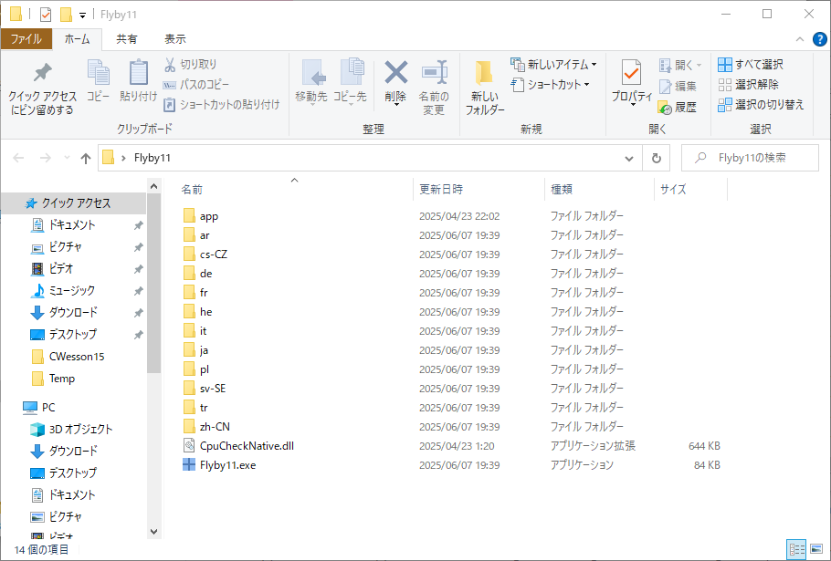Select the Flyby11.exe application file
This screenshot has height=561, width=831.
[x=227, y=465]
